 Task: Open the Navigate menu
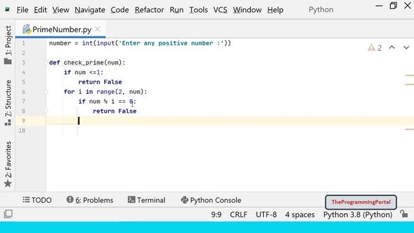90,10
